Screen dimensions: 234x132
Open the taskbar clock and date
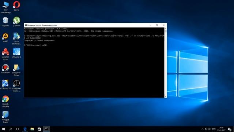222,129
